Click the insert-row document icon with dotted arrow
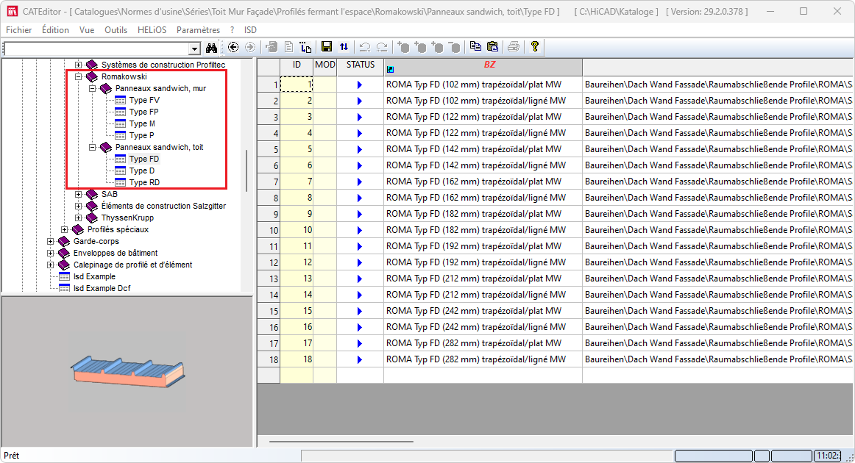Screen dimensions: 855x463 tap(305, 47)
